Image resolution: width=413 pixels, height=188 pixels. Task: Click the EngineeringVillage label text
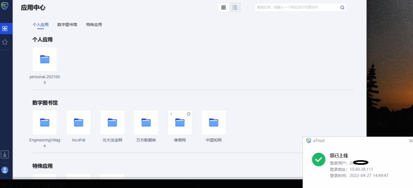coord(45,143)
